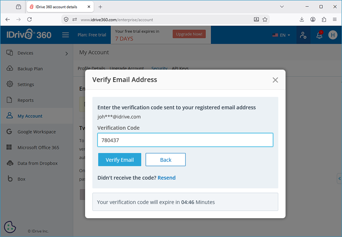
Task: Expand the collapsed right side panel arrow
Action: 339,178
